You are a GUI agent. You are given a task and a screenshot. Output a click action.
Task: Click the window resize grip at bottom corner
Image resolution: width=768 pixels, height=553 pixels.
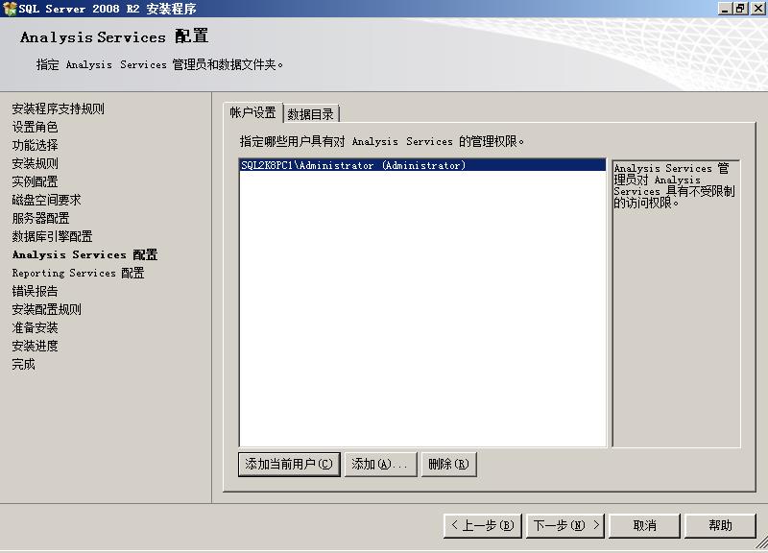[x=761, y=542]
